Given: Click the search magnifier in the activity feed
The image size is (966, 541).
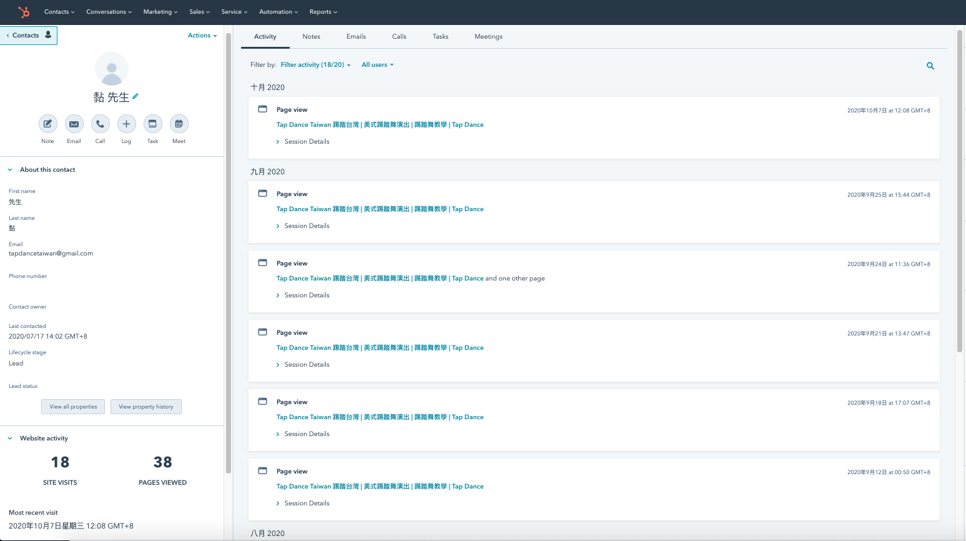Looking at the screenshot, I should click(930, 66).
